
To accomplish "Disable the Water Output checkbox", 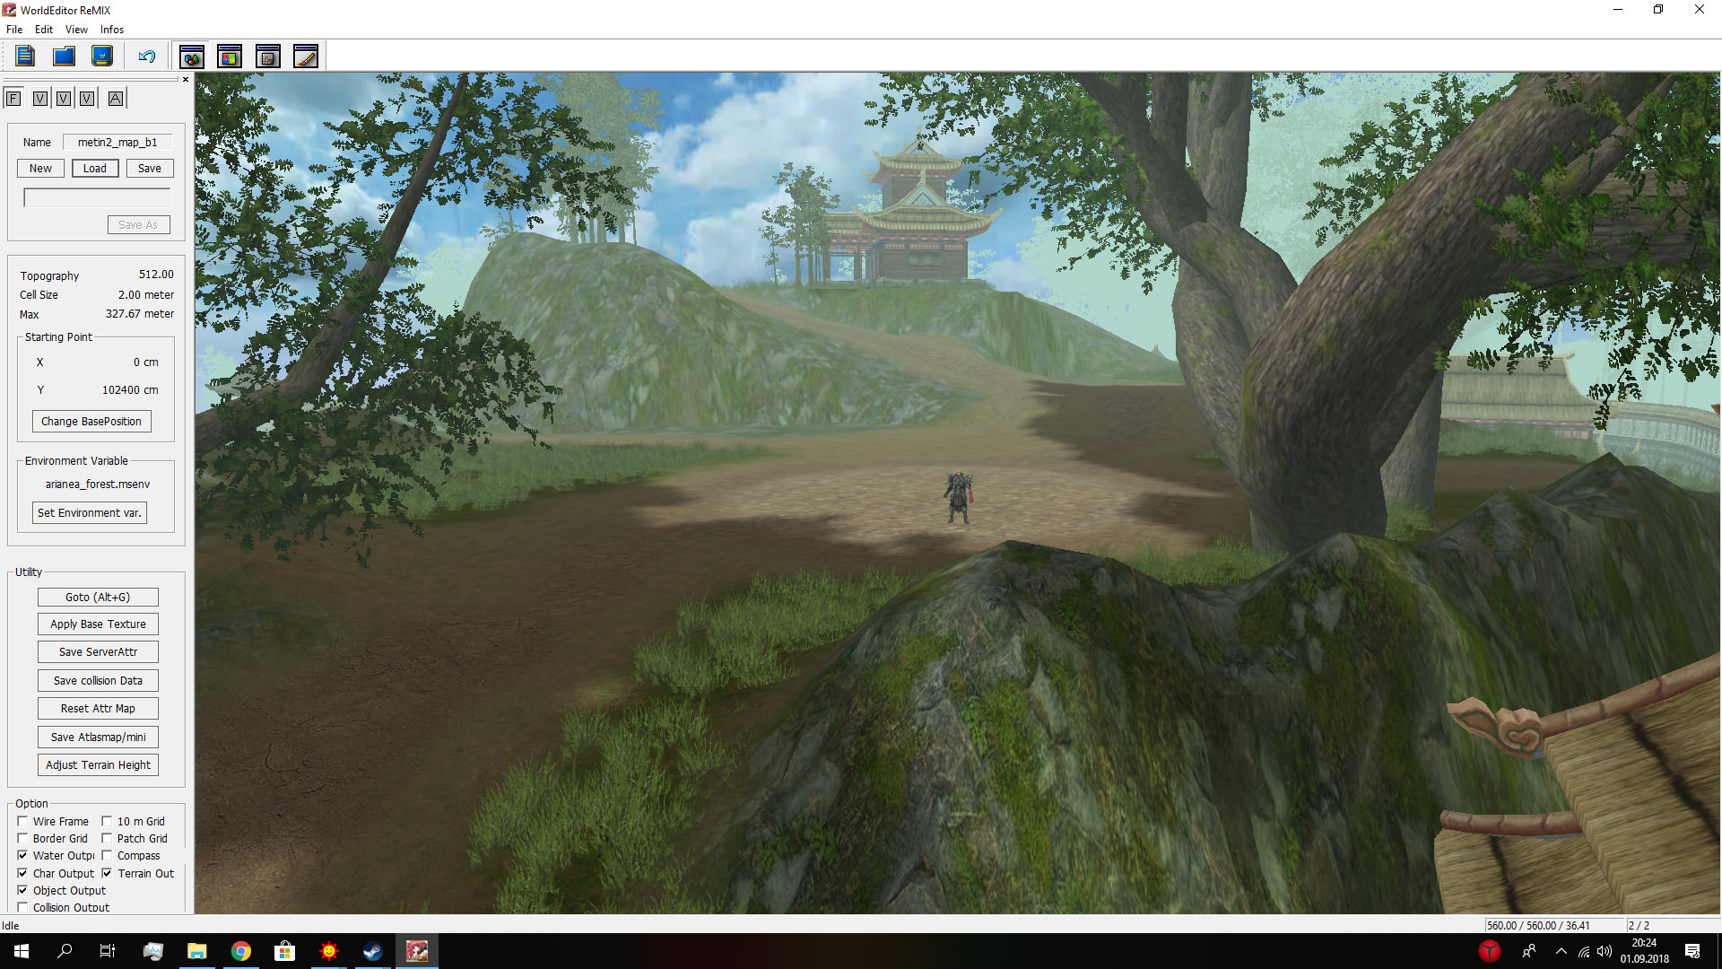I will point(22,855).
